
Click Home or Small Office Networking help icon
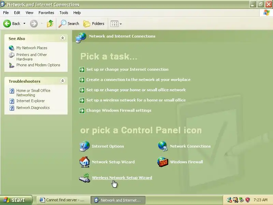[x=12, y=91]
